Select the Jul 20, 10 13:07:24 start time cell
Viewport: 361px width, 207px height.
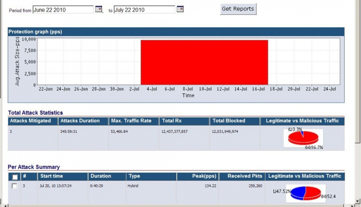55,186
